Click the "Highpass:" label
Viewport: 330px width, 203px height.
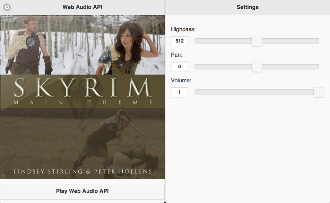pos(183,29)
